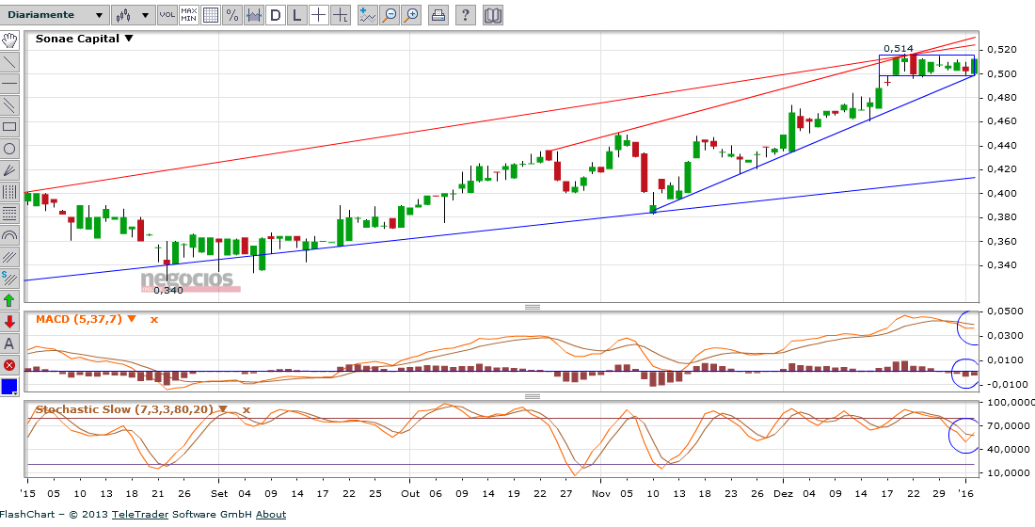The width and height of the screenshot is (1035, 527).
Task: Expand the Sonae Capital title dropdown arrow
Action: 129,39
